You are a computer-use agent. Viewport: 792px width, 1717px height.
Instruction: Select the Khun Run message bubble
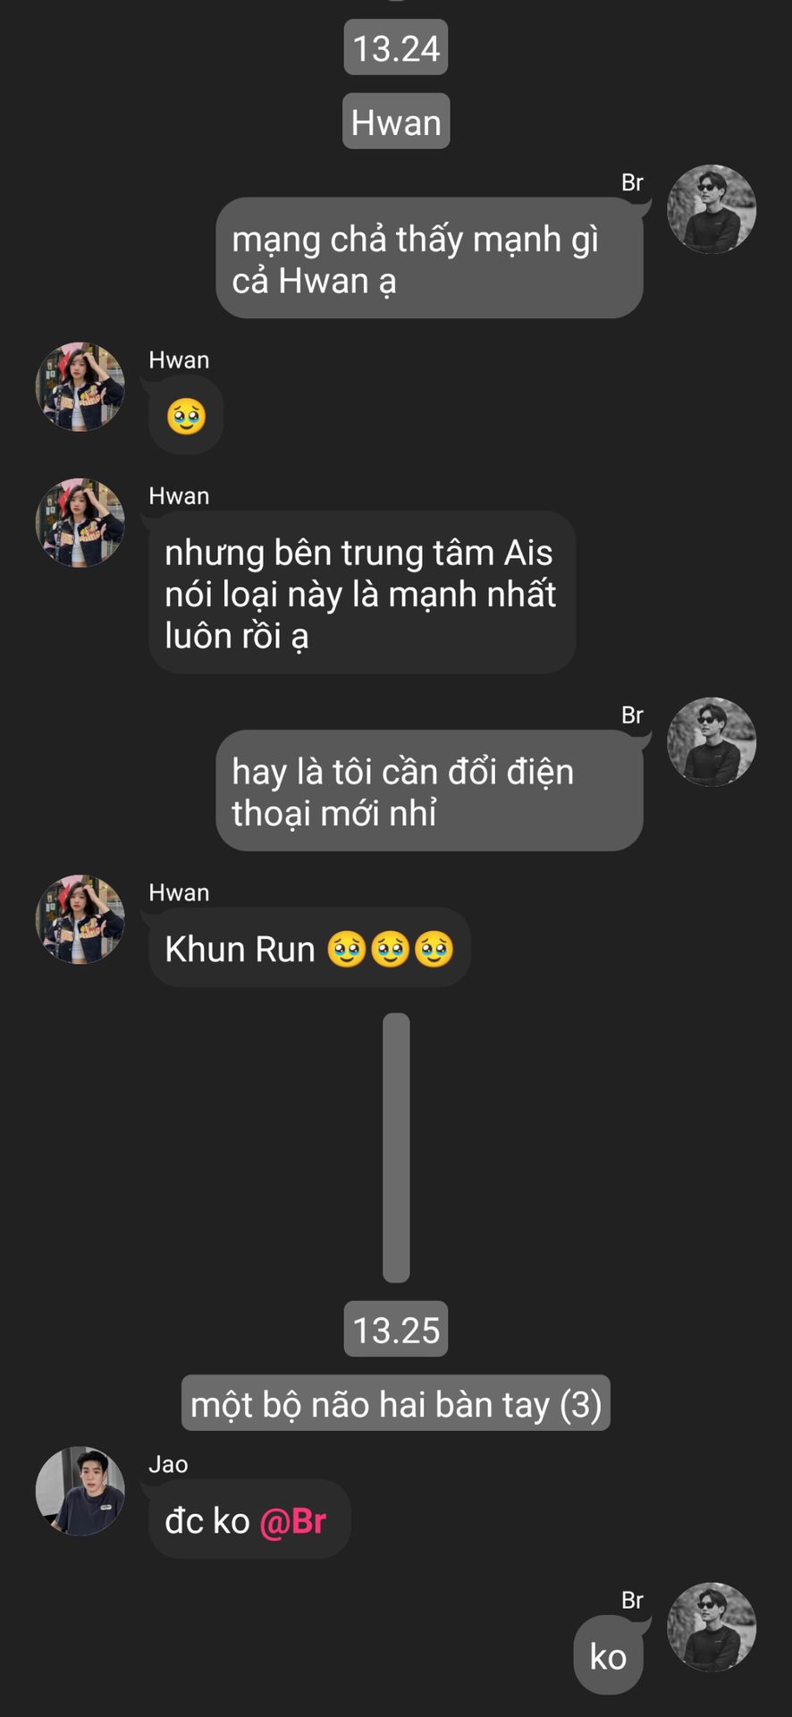309,948
